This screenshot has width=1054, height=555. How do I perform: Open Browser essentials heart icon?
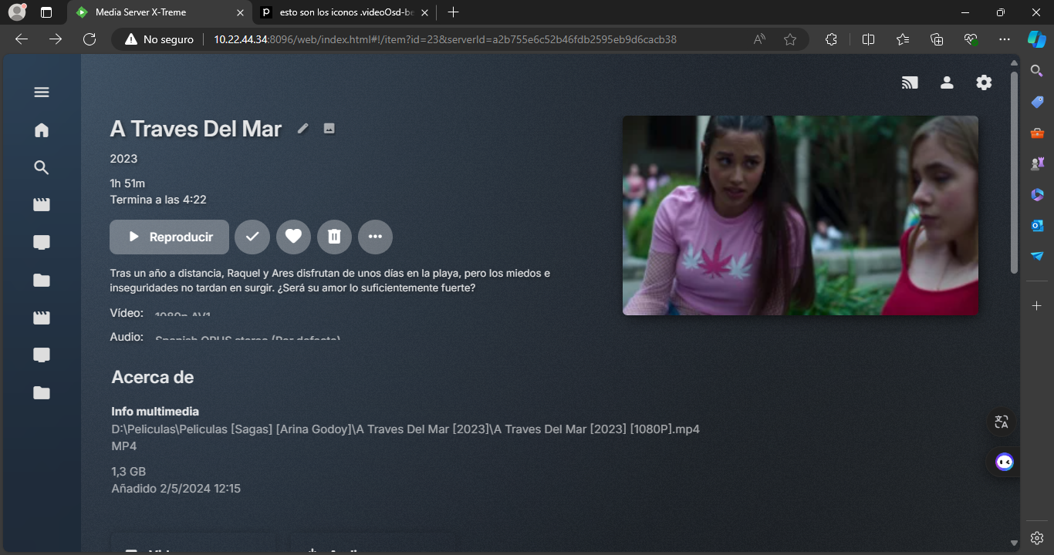(971, 39)
